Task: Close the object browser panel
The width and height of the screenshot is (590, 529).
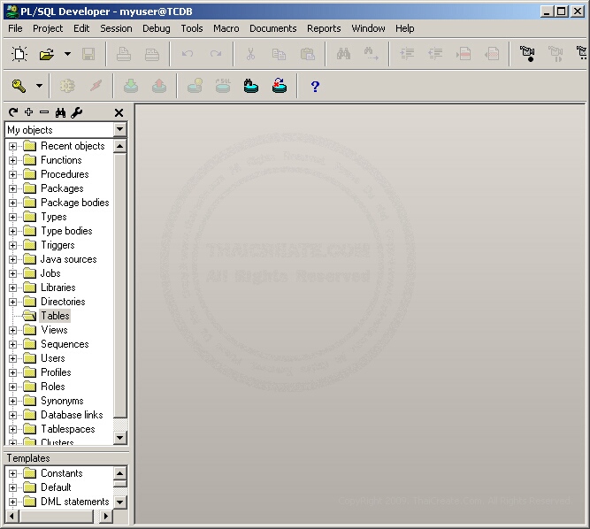Action: point(119,112)
